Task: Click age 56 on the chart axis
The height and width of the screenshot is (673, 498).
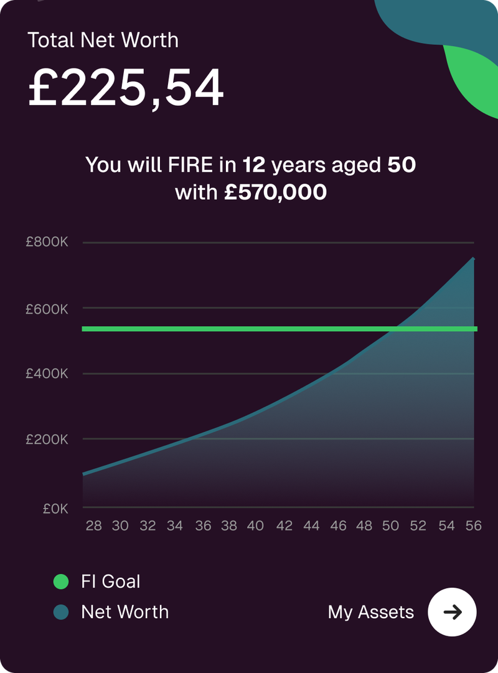Action: (x=474, y=526)
